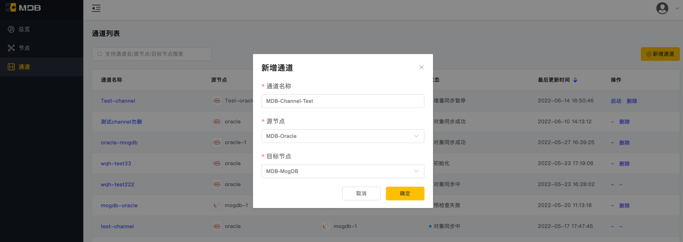Click the oracle icon in 测试channel勿删 row
683x242 pixels.
(x=217, y=122)
